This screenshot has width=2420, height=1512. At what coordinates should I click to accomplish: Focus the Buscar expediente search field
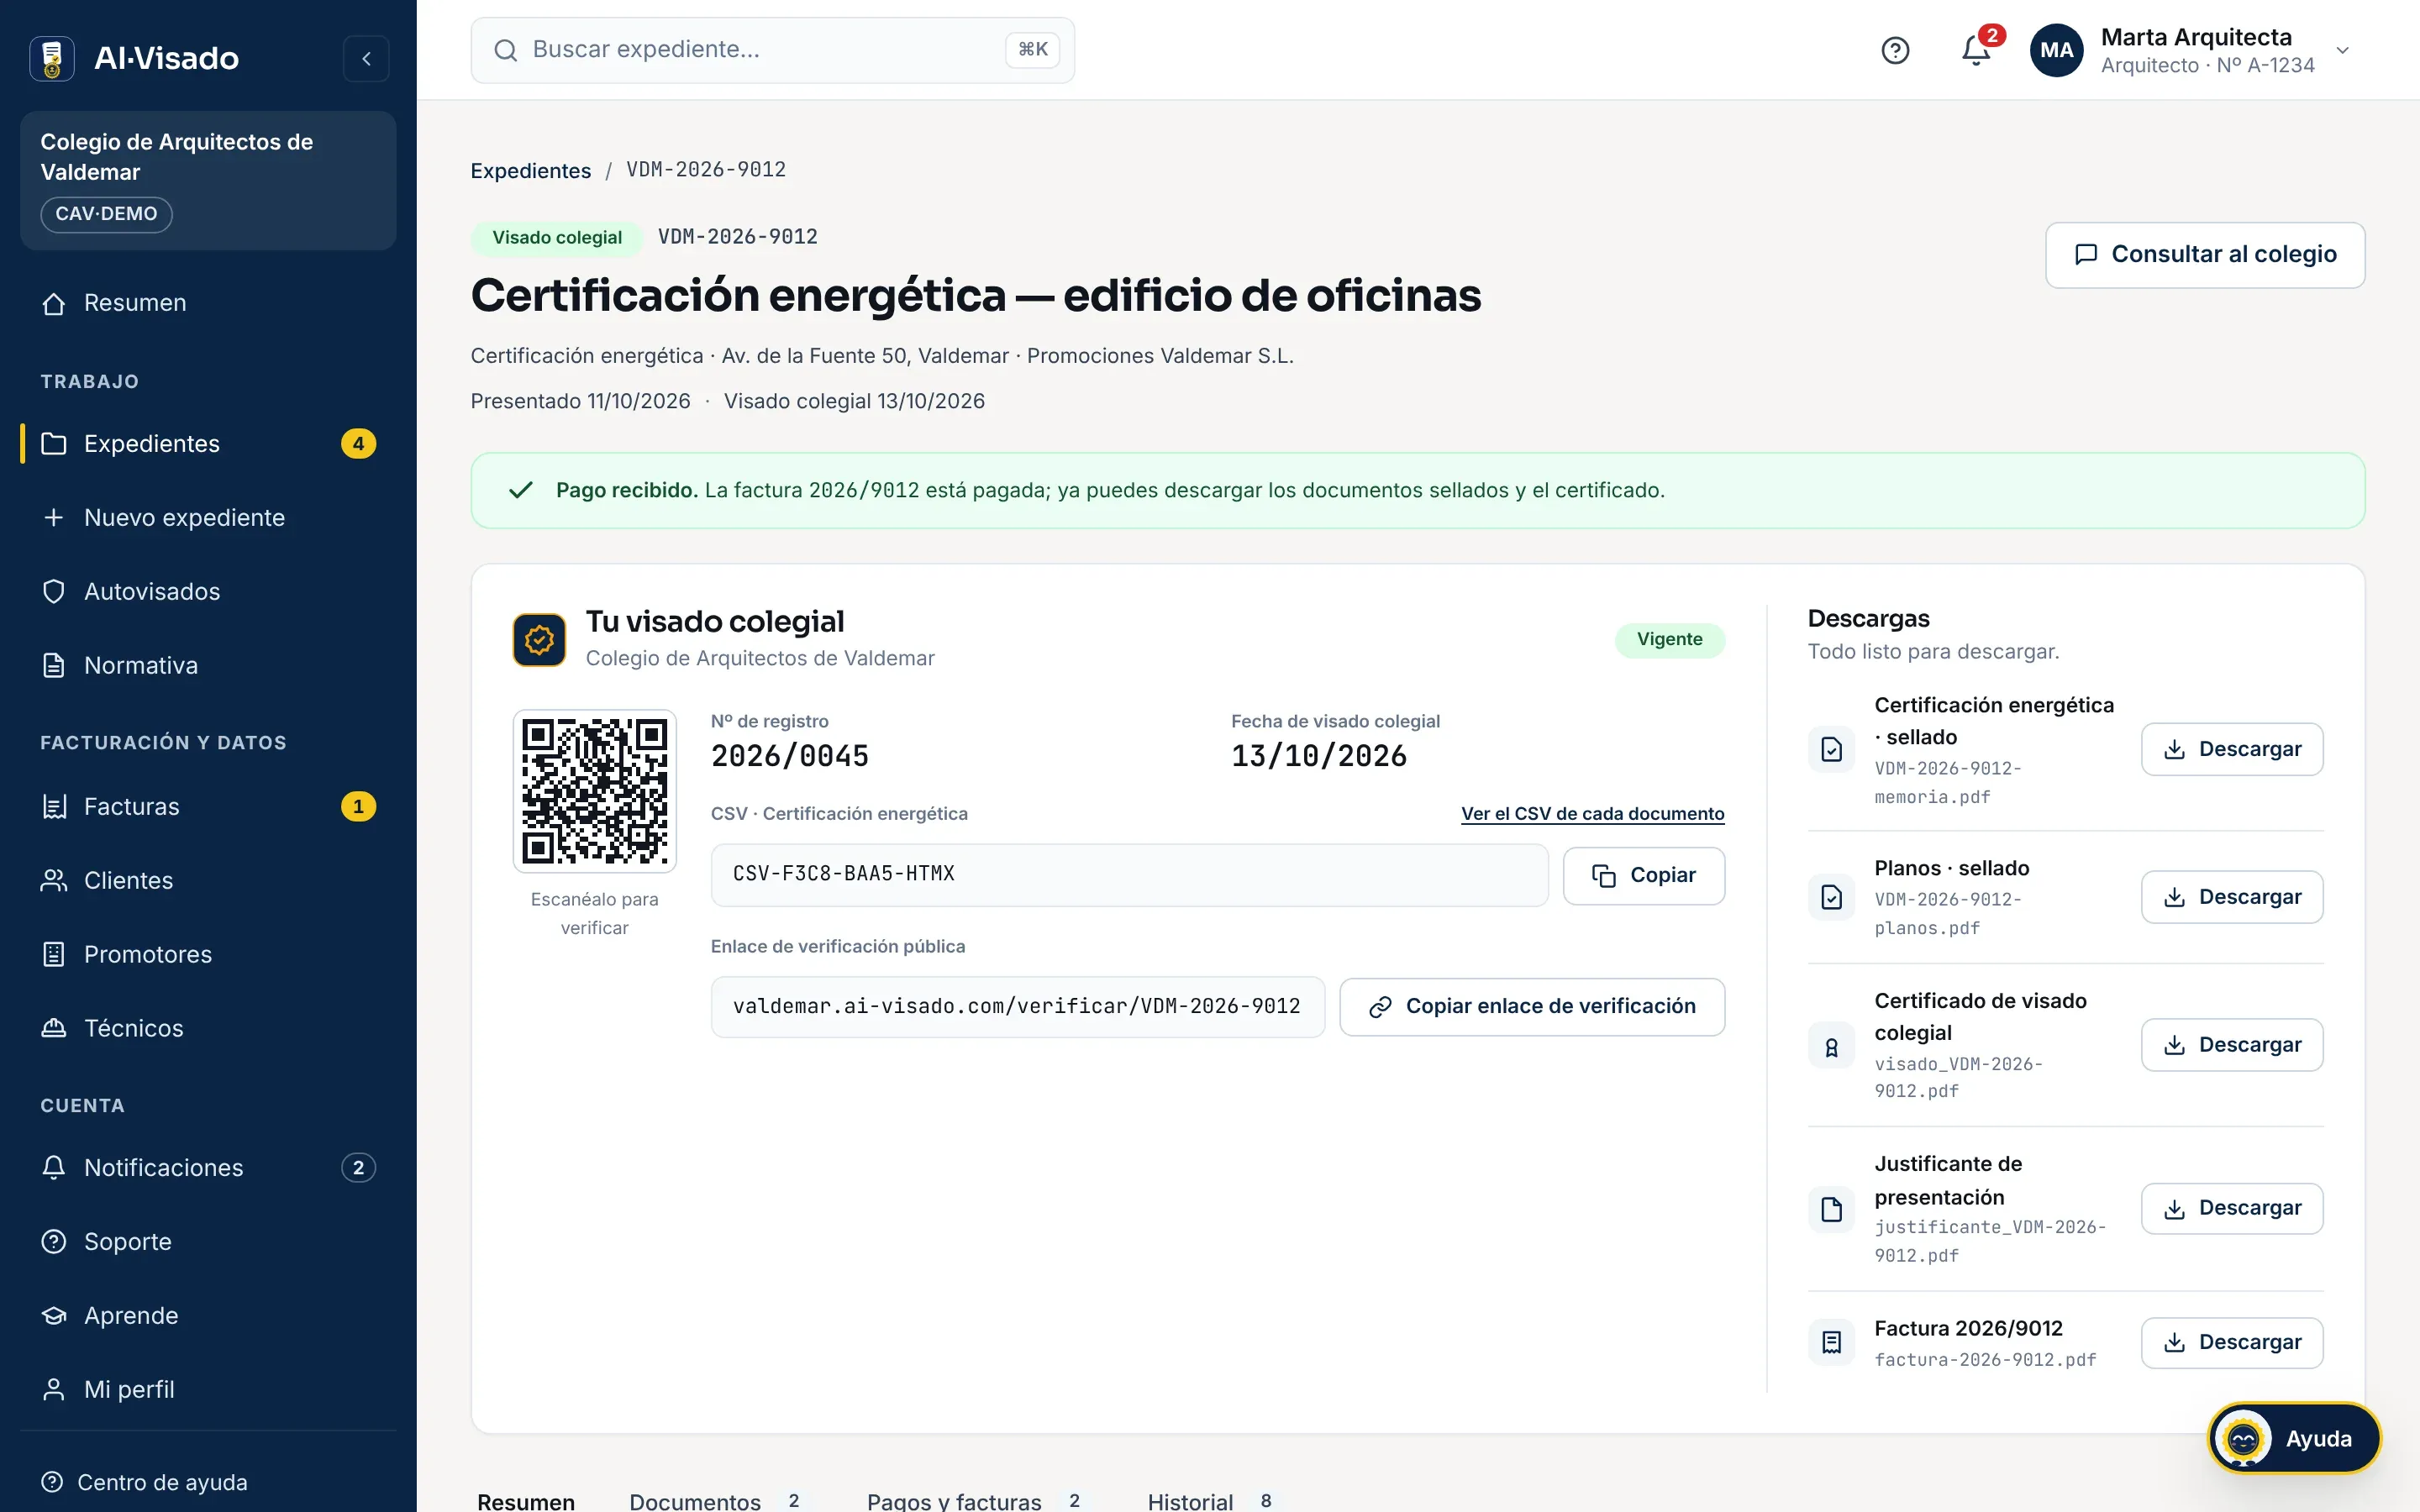click(772, 50)
